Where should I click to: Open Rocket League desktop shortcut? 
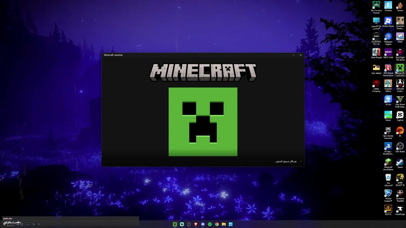click(388, 195)
